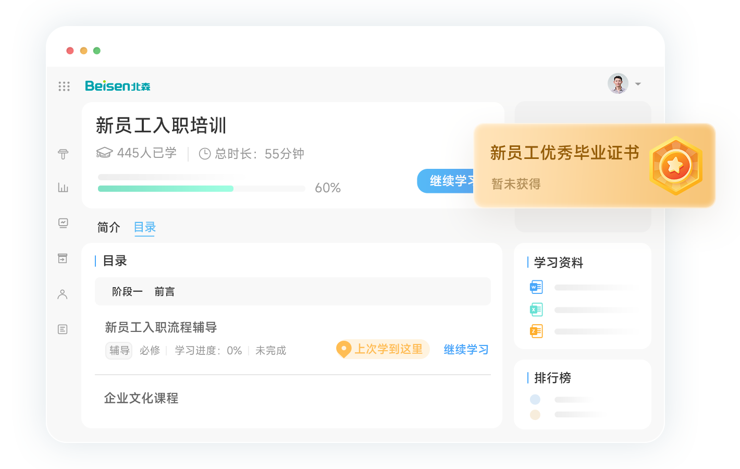Open the person profile sidebar icon
Image resolution: width=740 pixels, height=469 pixels.
click(x=63, y=294)
